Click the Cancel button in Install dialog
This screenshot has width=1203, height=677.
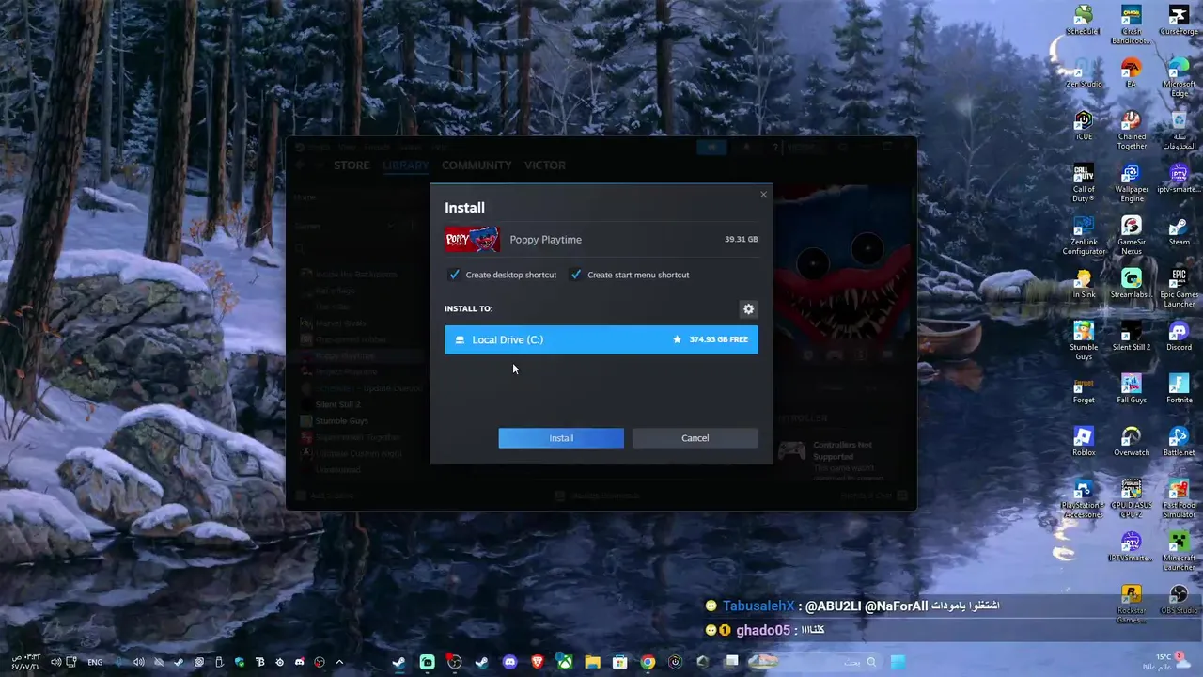(x=695, y=438)
